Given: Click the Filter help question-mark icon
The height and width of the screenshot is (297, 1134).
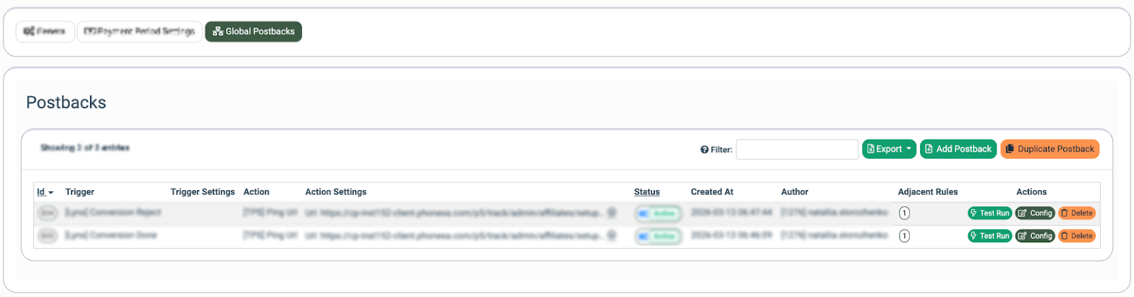Looking at the screenshot, I should (704, 150).
